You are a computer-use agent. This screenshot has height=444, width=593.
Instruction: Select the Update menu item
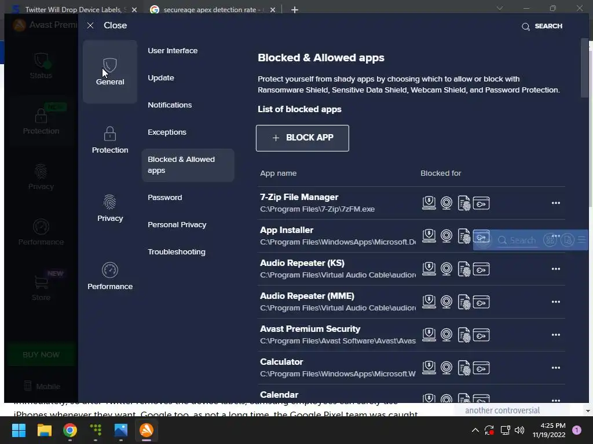point(161,78)
